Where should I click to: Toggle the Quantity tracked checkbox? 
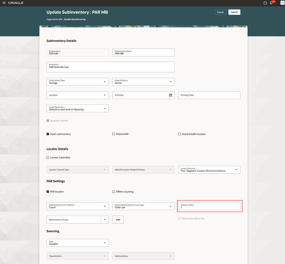pyautogui.click(x=48, y=121)
